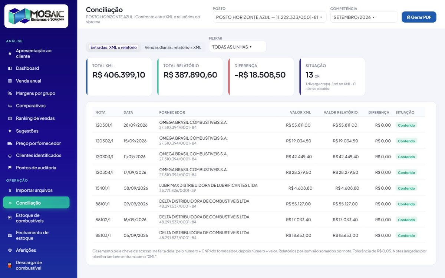
Task: Click the VALOR RELATÓRIO column header
Action: click(341, 112)
